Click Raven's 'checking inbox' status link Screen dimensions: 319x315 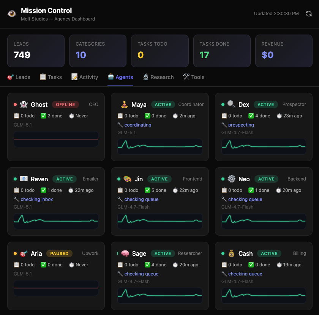click(36, 199)
